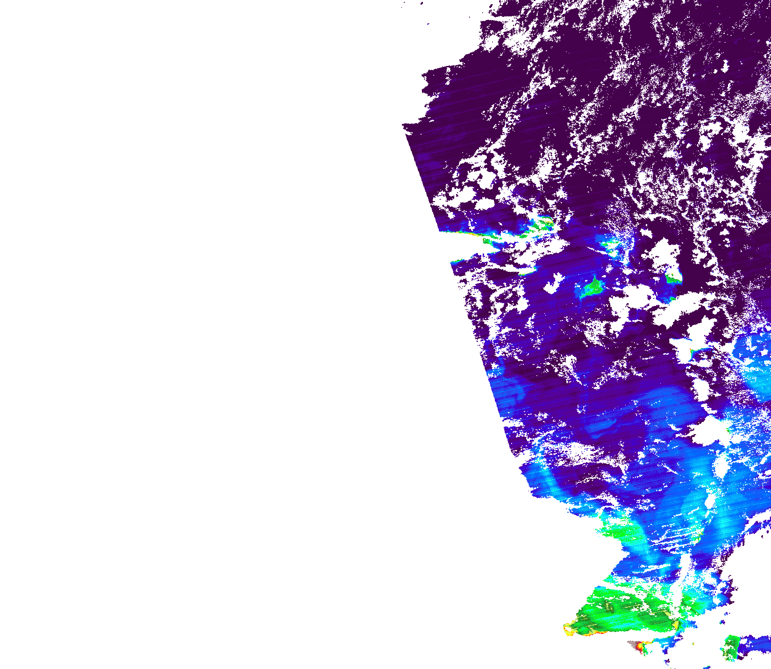Click the small white cloud left of center green patch
The width and height of the screenshot is (771, 669).
(554, 283)
